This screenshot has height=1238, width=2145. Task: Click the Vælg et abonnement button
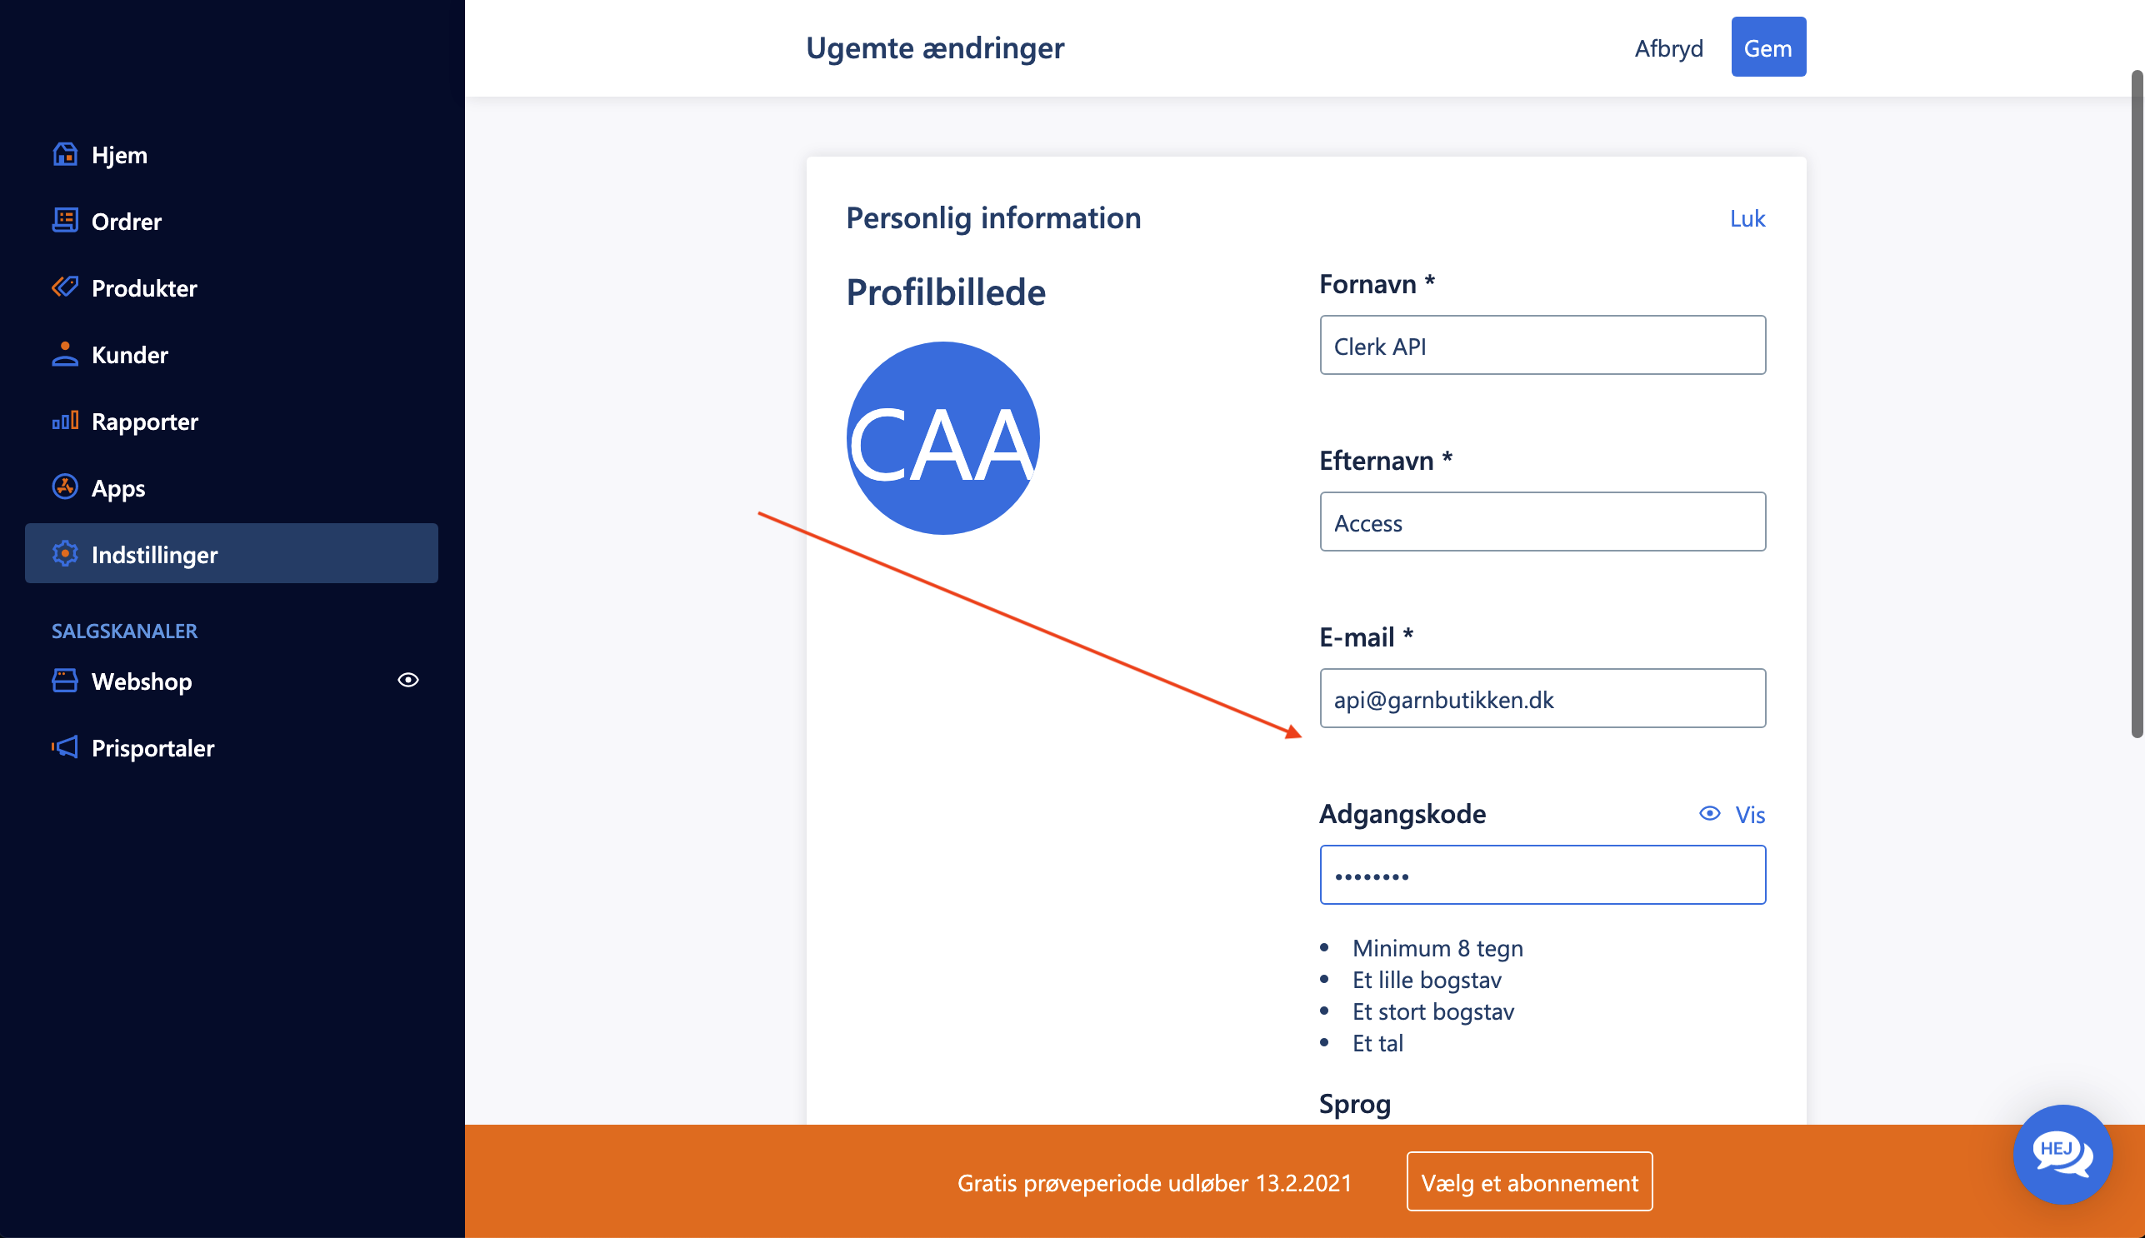pos(1530,1181)
